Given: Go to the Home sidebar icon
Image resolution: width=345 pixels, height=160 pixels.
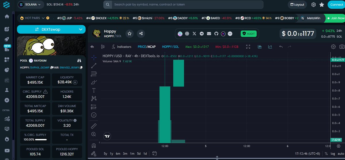Looking at the screenshot, I should click(x=7, y=16).
